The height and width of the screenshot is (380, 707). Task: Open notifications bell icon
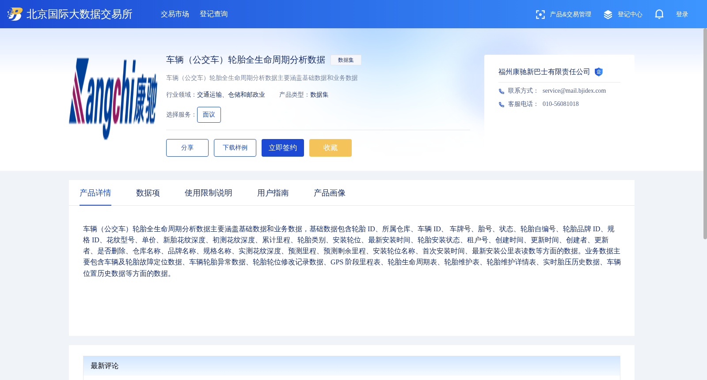pos(659,15)
